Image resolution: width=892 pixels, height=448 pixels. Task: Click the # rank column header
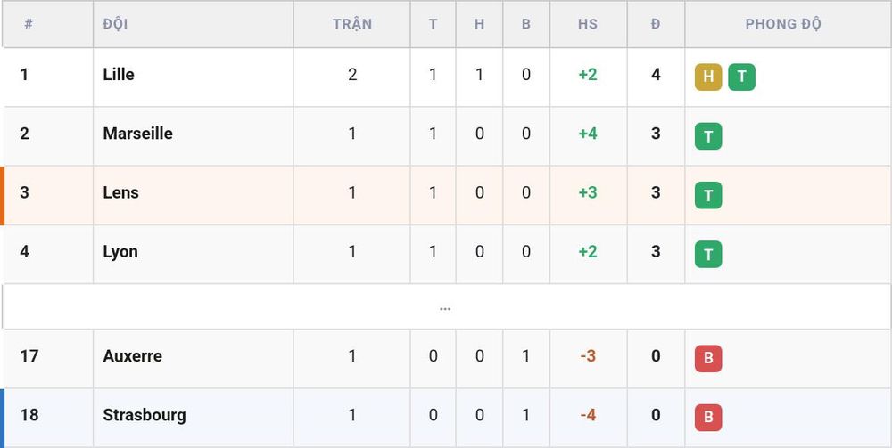(29, 24)
